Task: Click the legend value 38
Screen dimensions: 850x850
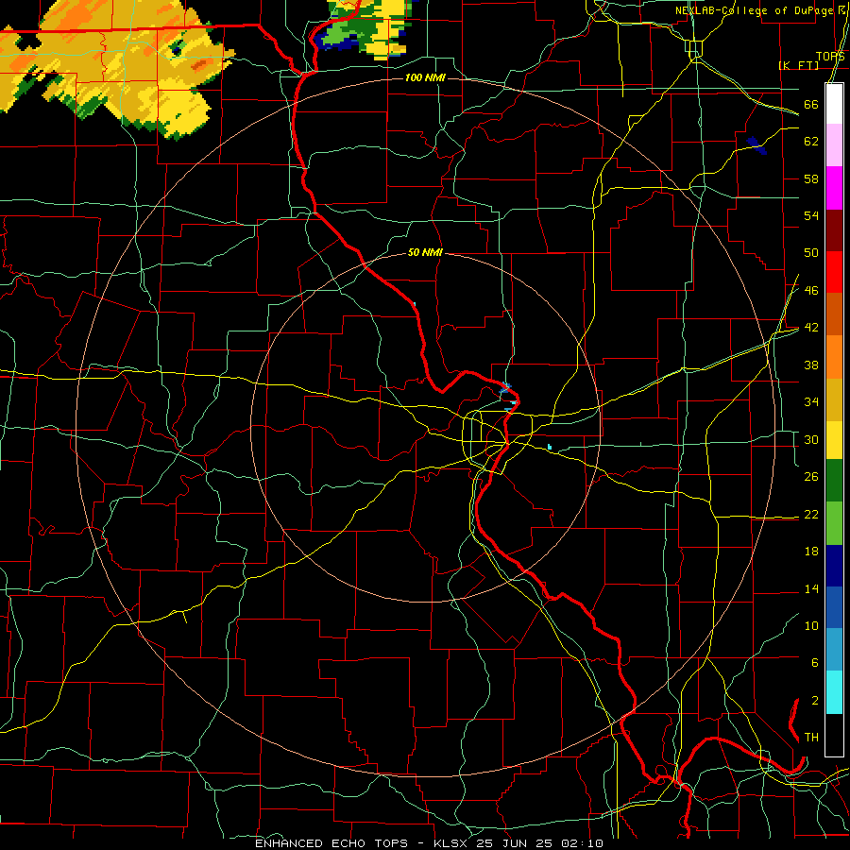Action: tap(811, 365)
